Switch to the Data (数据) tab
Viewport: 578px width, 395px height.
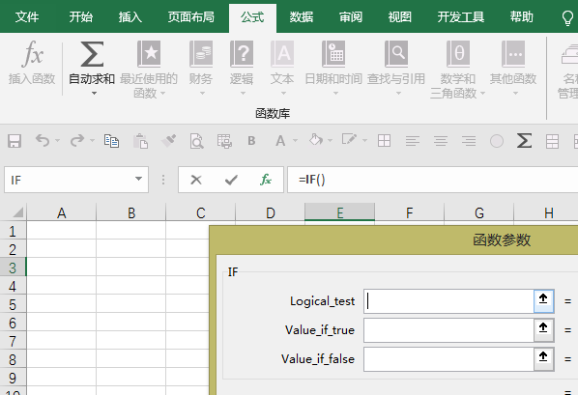point(302,17)
